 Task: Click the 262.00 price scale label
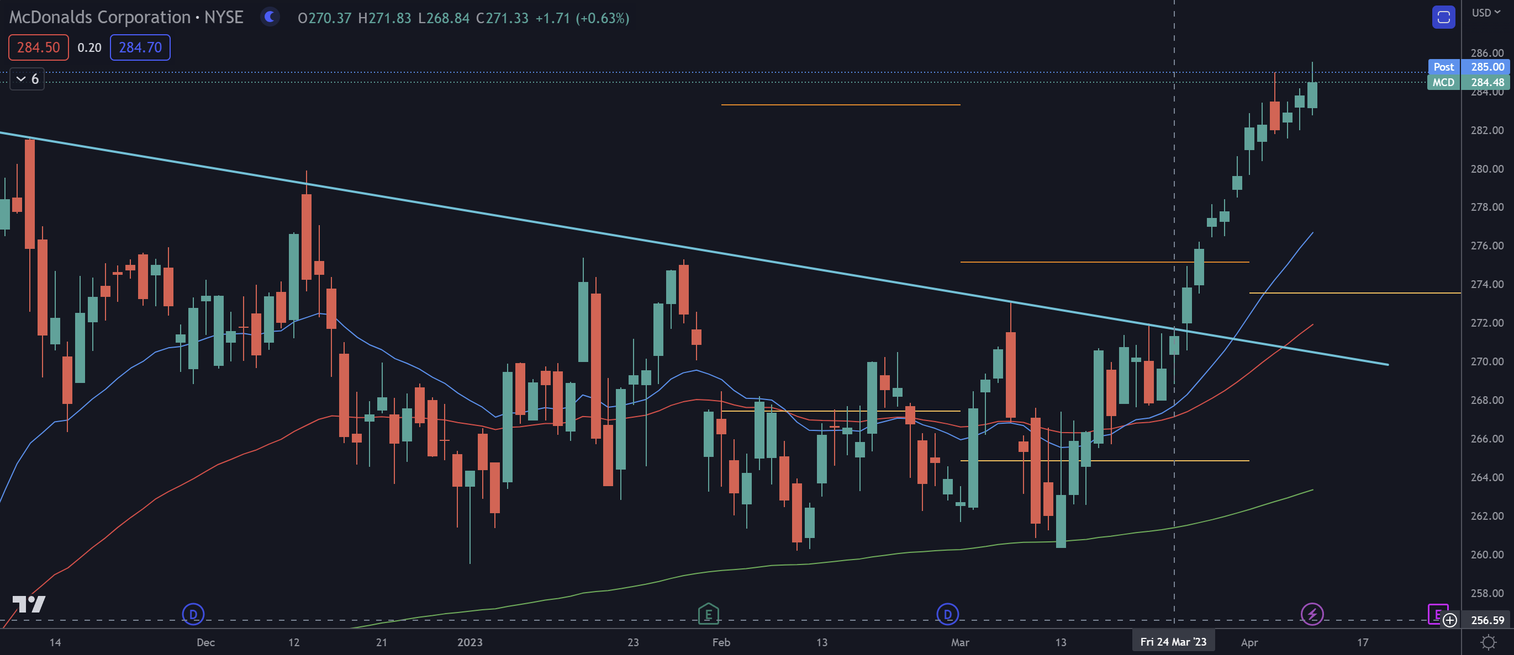1487,515
